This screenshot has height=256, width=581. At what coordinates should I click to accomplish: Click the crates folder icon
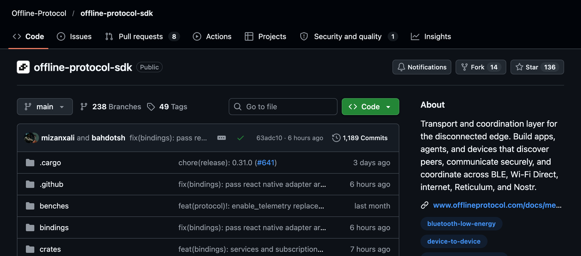(x=30, y=249)
